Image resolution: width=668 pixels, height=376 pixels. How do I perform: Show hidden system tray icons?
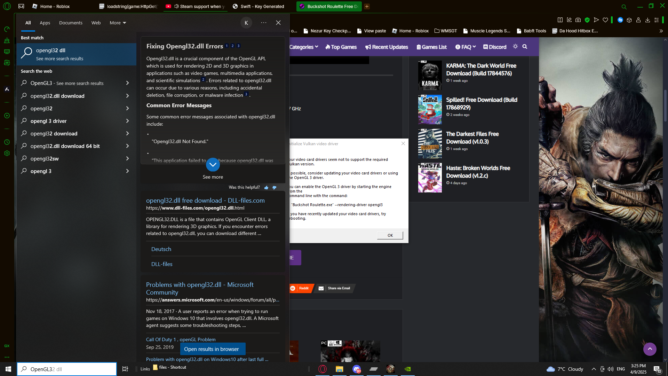coord(594,369)
